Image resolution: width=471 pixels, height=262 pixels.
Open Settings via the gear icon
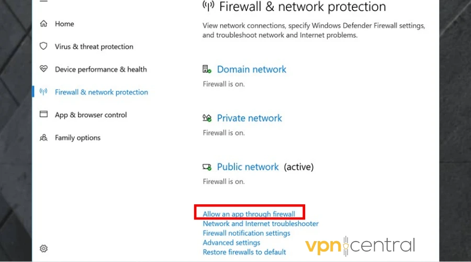[44, 248]
